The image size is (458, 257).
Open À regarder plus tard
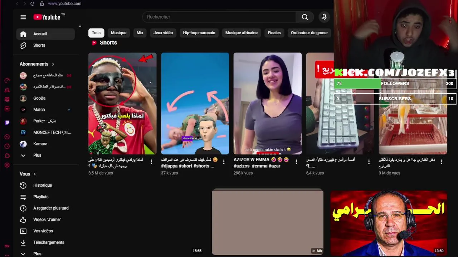click(45, 208)
